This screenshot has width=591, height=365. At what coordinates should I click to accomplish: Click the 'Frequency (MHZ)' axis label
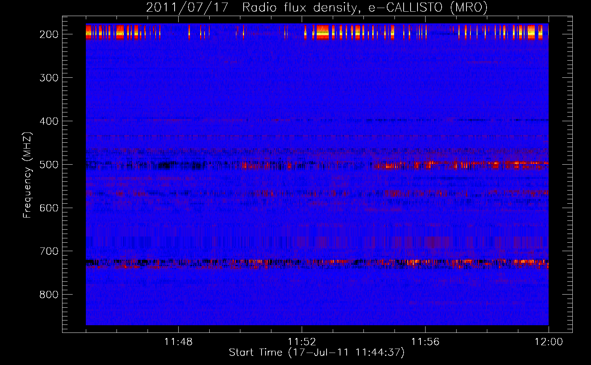click(27, 175)
